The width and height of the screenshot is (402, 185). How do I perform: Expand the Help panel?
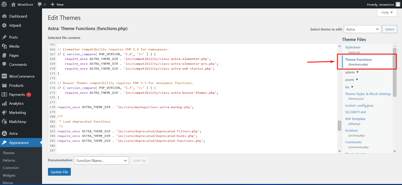point(387,12)
